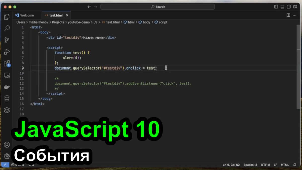Expand the html symbol breadcrumb
The width and height of the screenshot is (302, 170).
[x=129, y=22]
